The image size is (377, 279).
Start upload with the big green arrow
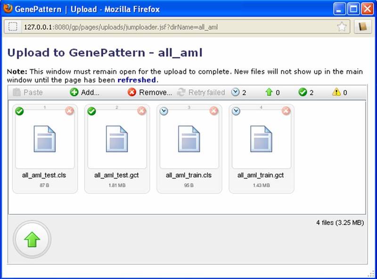tap(32, 239)
